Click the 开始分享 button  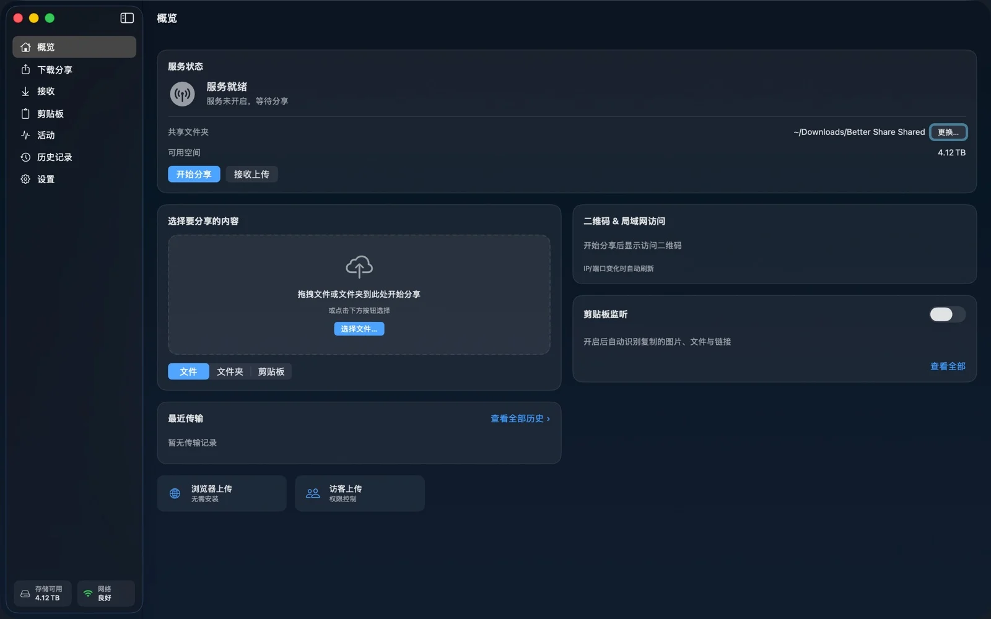click(194, 175)
